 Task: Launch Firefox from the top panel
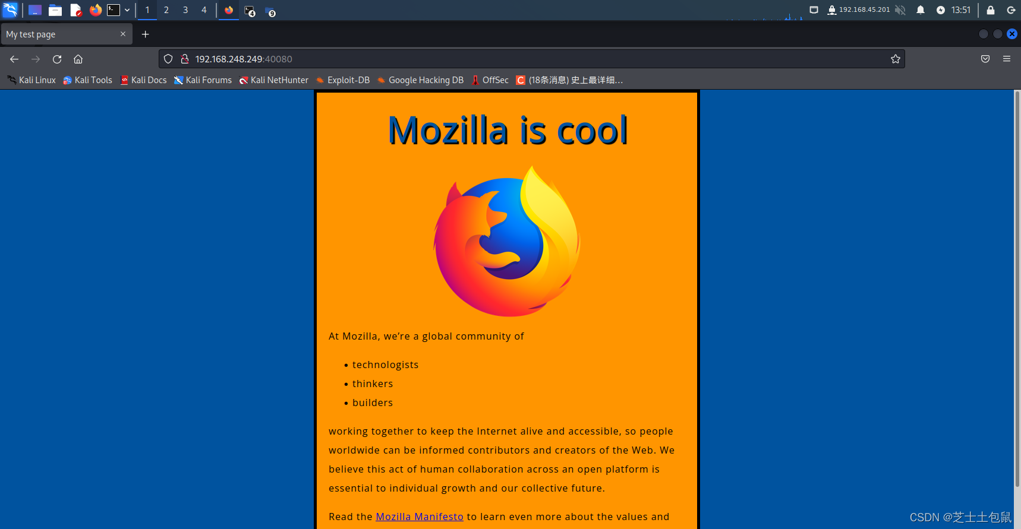click(96, 10)
